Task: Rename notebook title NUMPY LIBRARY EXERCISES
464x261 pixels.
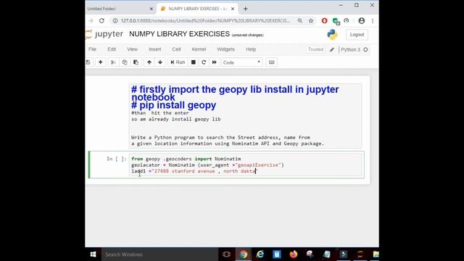Action: coord(179,34)
